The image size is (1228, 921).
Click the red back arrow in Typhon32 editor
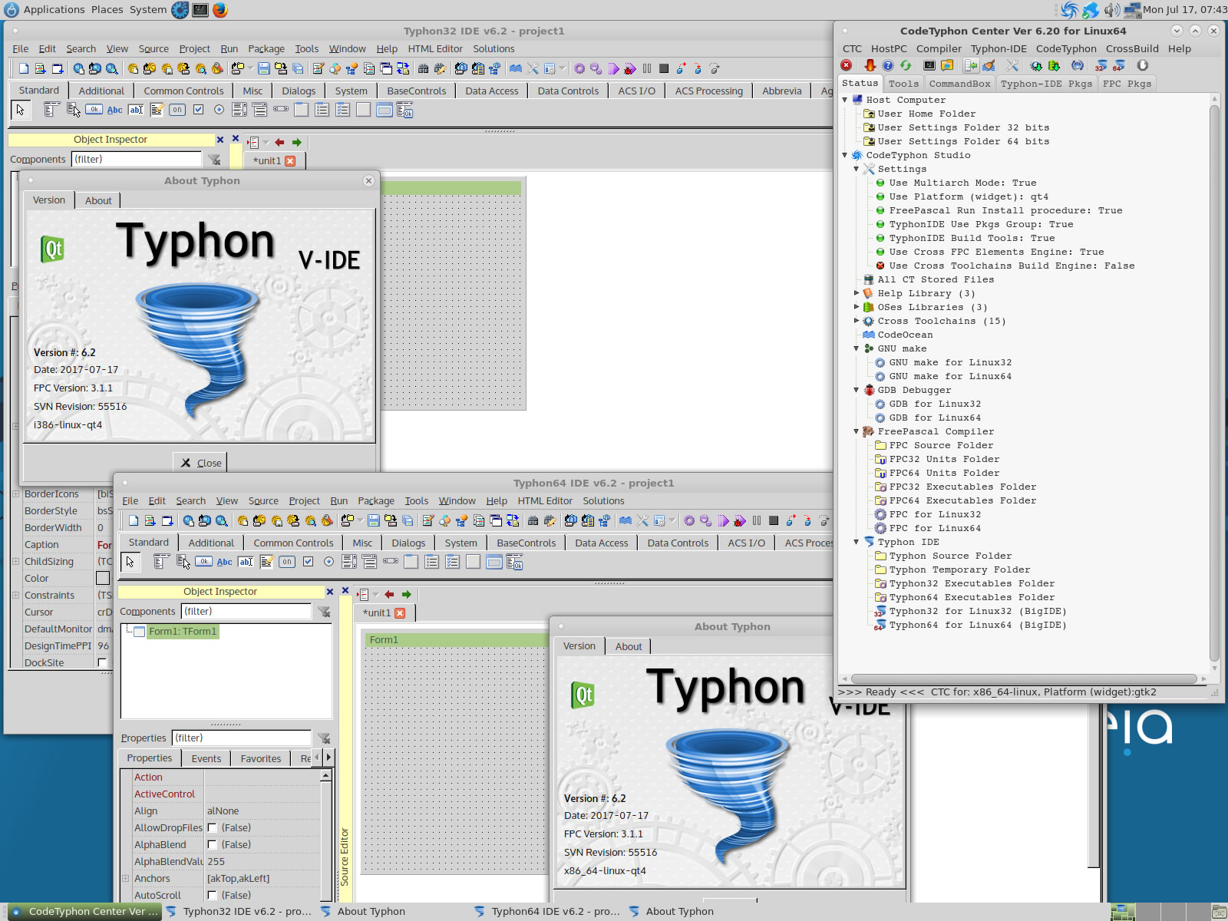pos(279,143)
